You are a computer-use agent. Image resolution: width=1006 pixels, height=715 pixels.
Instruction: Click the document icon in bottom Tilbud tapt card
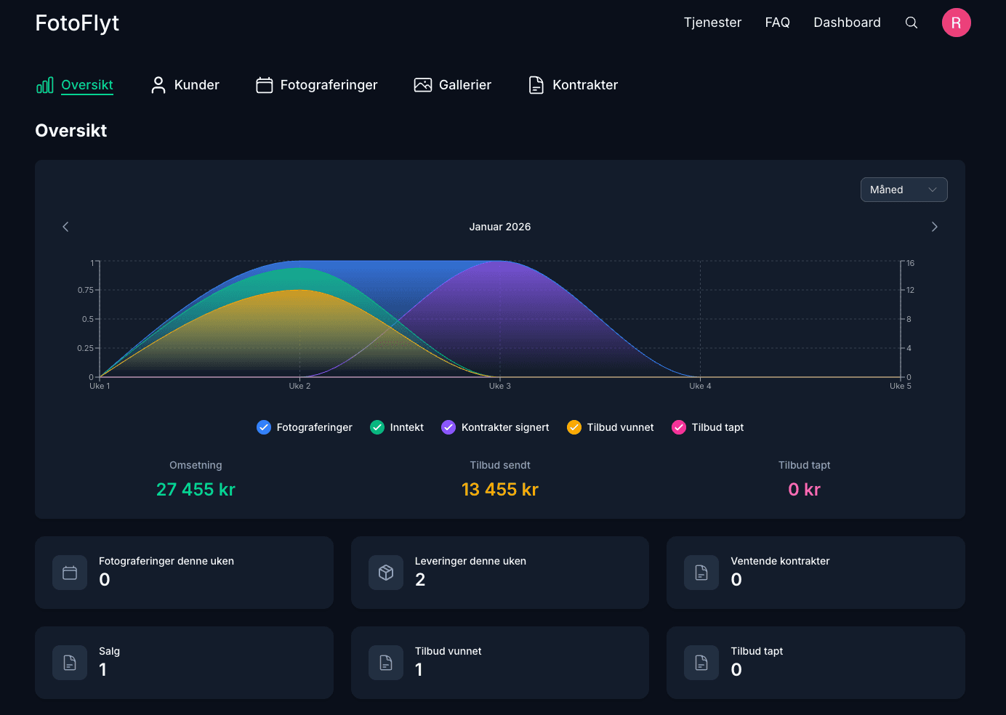click(x=701, y=663)
